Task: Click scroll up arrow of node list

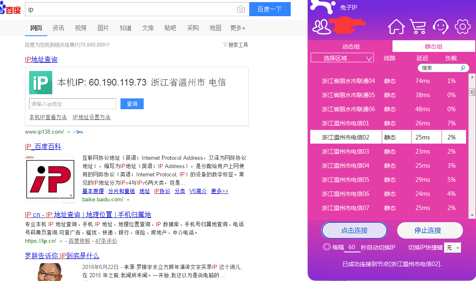Action: 472,77
